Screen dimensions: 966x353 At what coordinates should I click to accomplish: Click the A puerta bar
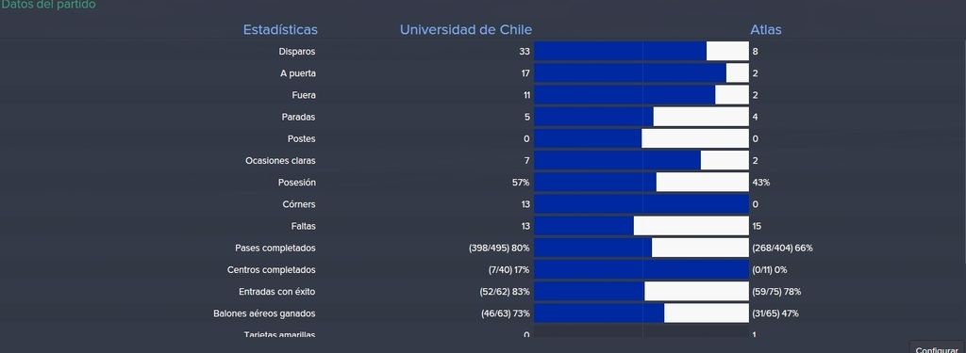641,73
